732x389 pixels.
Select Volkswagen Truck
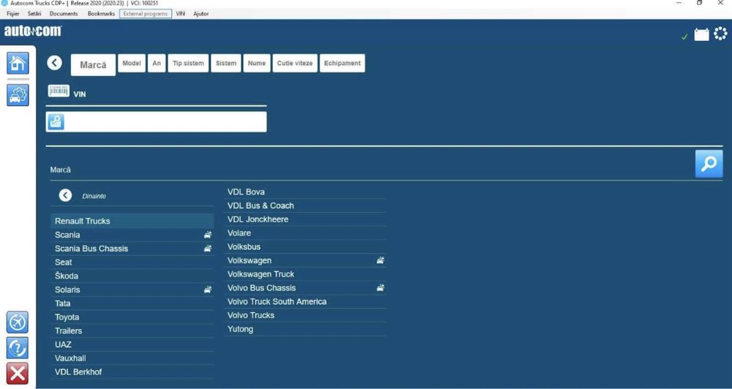305,274
